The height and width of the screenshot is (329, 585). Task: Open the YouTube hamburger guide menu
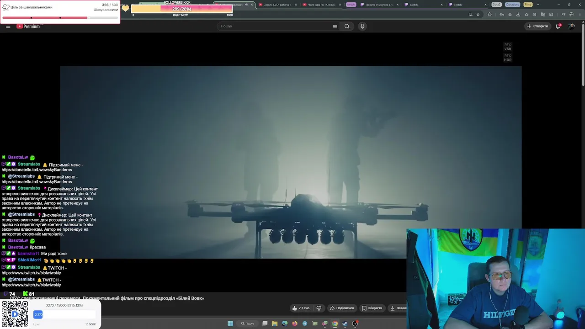8,26
